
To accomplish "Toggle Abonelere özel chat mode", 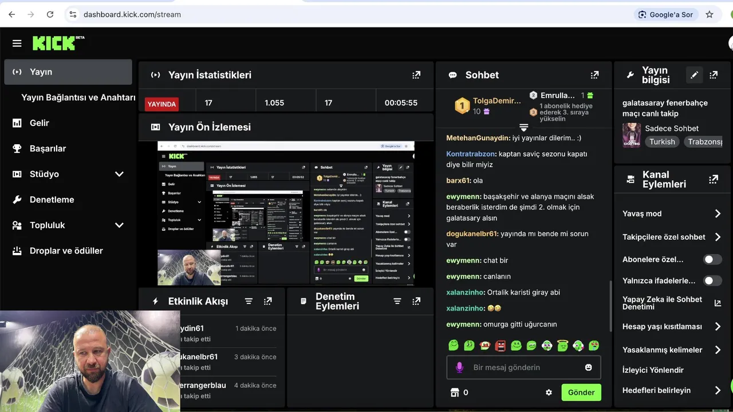I will point(712,259).
